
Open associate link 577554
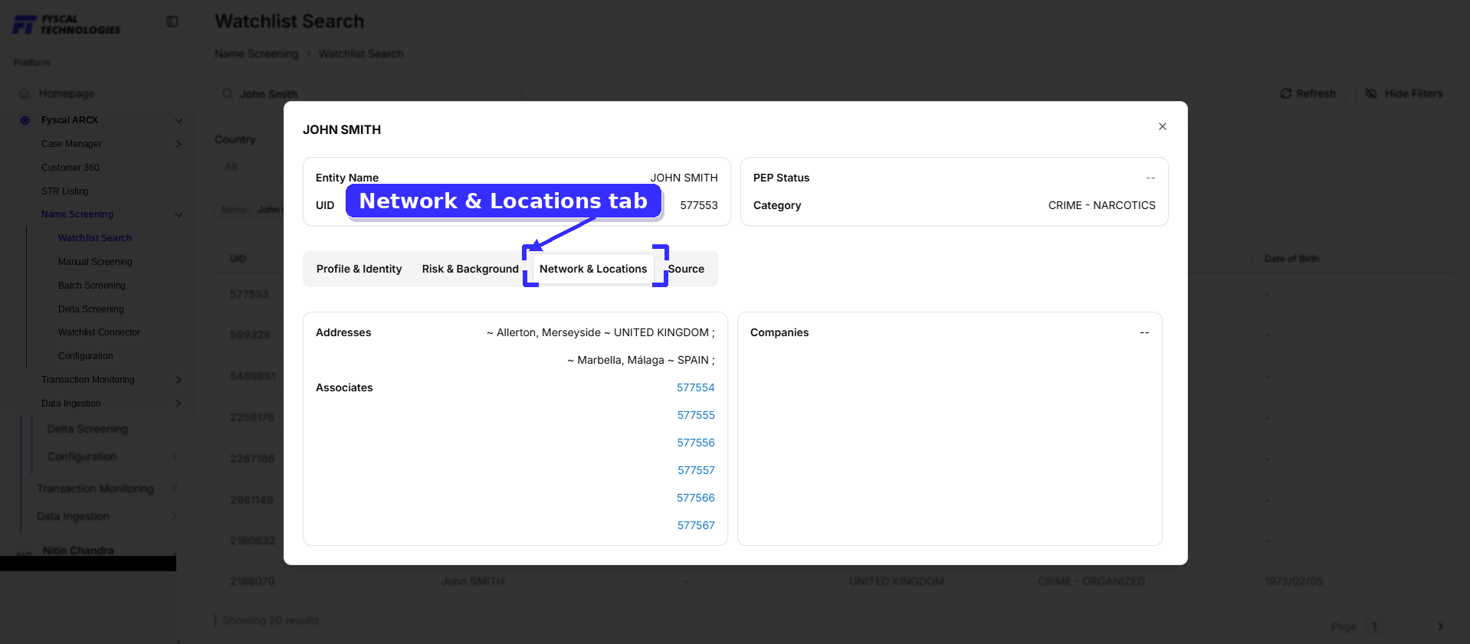(x=695, y=387)
